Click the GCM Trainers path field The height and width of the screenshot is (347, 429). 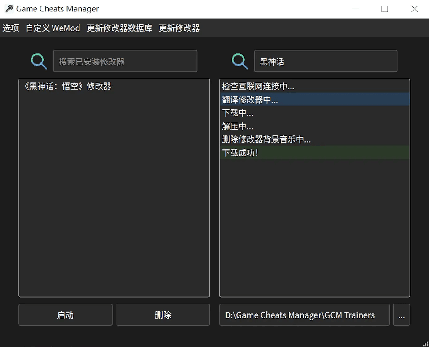tap(304, 315)
